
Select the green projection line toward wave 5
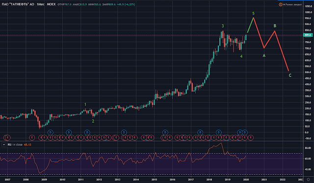click(250, 25)
